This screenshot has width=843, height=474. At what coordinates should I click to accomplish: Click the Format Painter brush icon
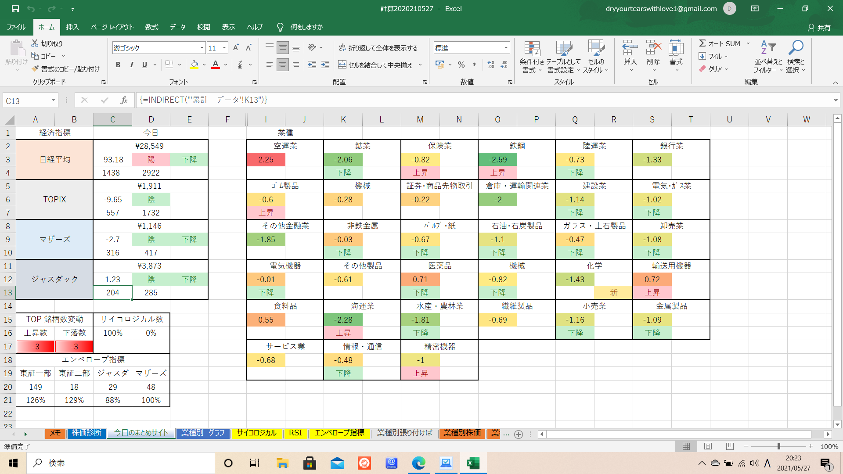tap(36, 69)
